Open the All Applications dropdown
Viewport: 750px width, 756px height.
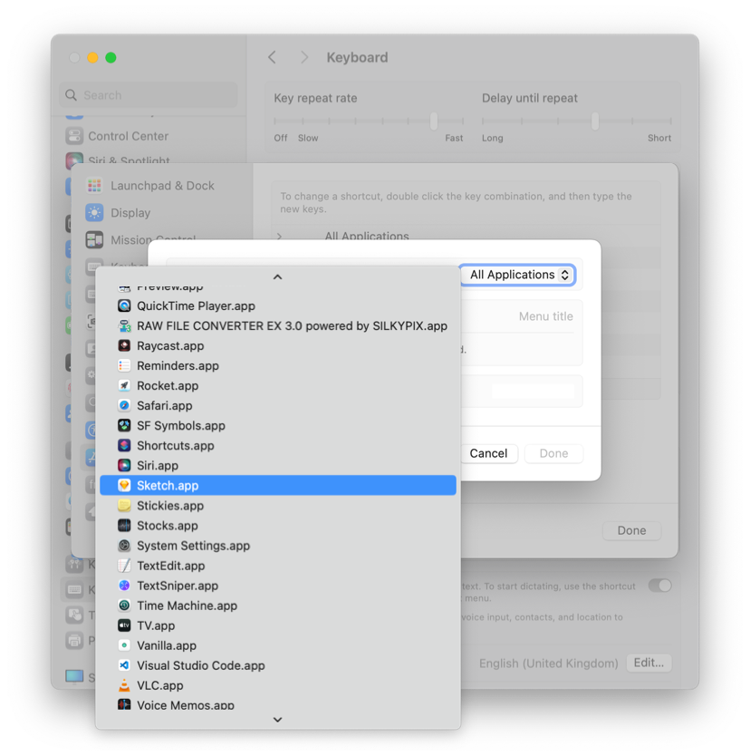pyautogui.click(x=517, y=274)
